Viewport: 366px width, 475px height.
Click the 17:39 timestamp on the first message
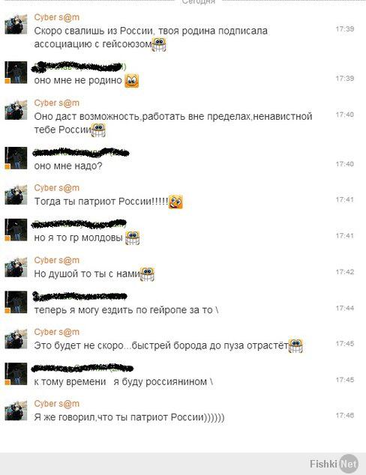345,28
